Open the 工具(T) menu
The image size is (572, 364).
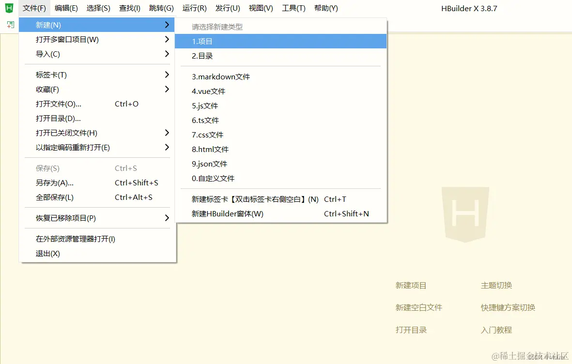coord(294,8)
